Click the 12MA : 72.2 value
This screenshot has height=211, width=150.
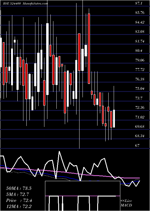pyautogui.click(x=19, y=206)
